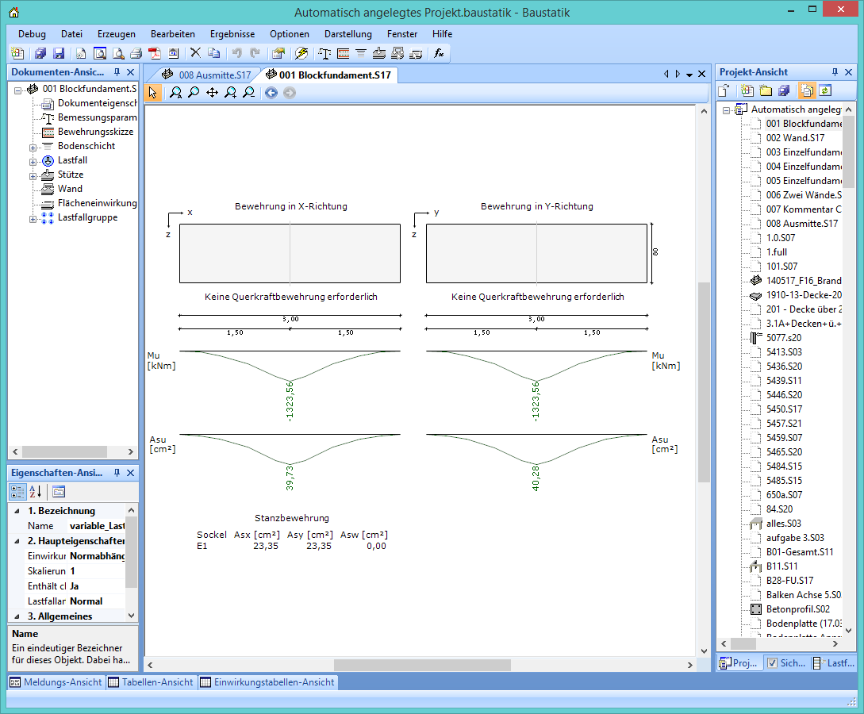Image resolution: width=864 pixels, height=714 pixels.
Task: Collapse the 3. Allgemeines property group
Action: coord(17,616)
